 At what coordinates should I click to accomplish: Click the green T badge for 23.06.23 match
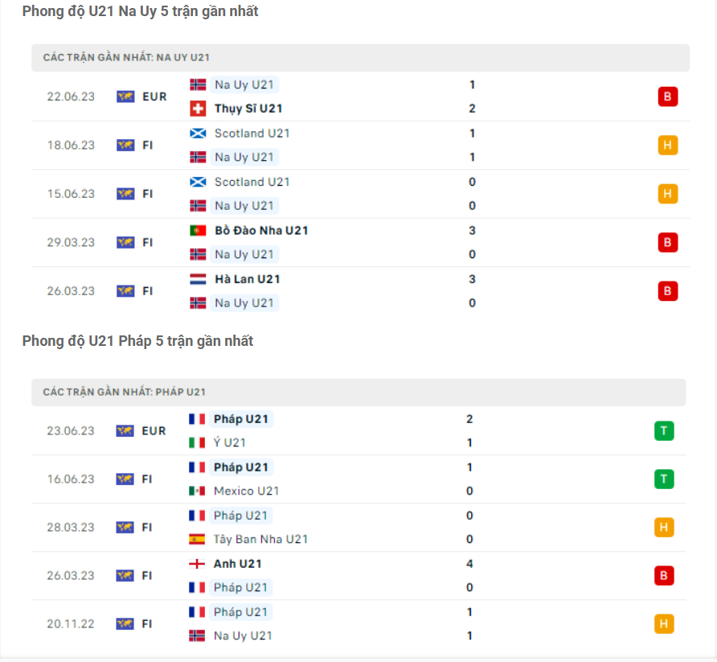point(664,431)
